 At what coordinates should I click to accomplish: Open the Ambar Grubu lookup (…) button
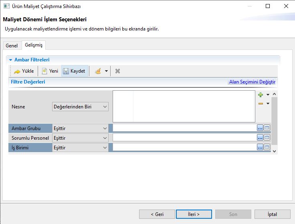point(260,128)
